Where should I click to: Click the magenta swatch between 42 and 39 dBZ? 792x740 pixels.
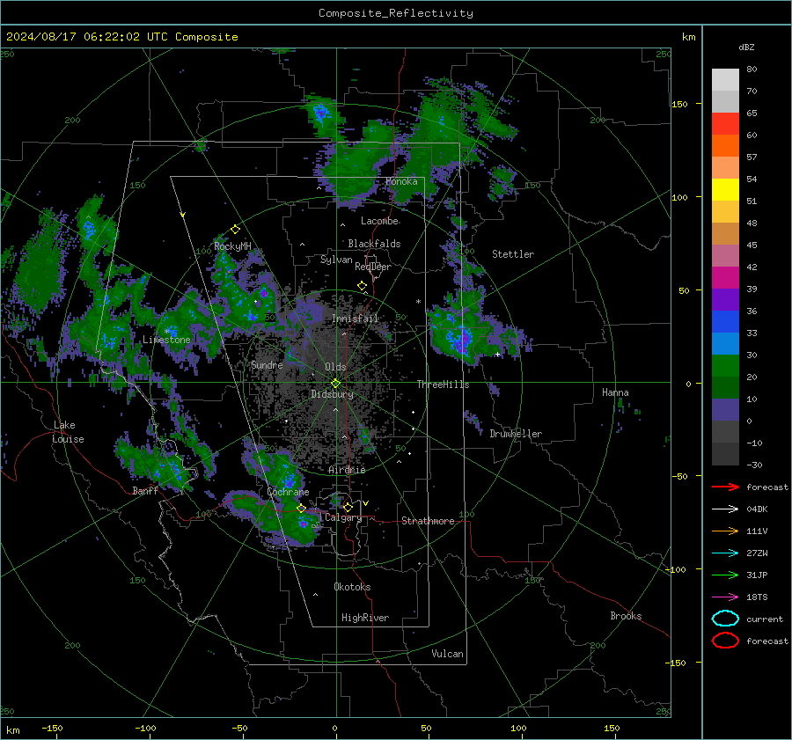[725, 278]
